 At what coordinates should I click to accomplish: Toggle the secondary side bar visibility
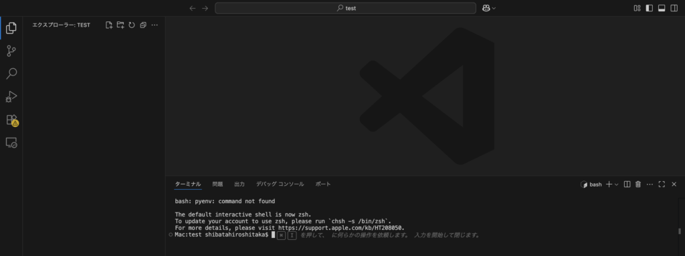point(674,8)
